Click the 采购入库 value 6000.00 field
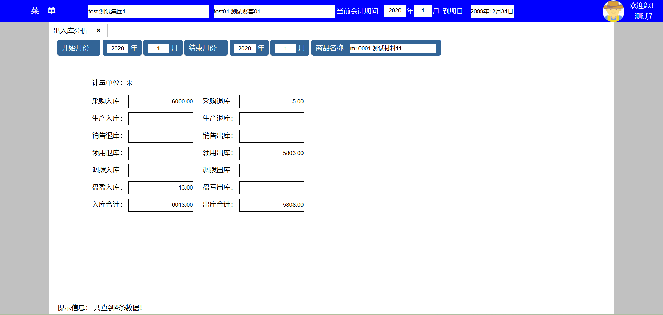Image resolution: width=663 pixels, height=315 pixels. (x=161, y=101)
